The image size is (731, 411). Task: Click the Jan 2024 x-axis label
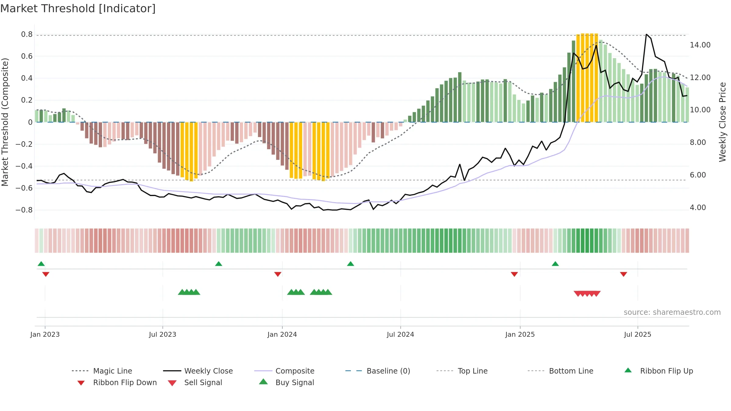[x=282, y=334]
